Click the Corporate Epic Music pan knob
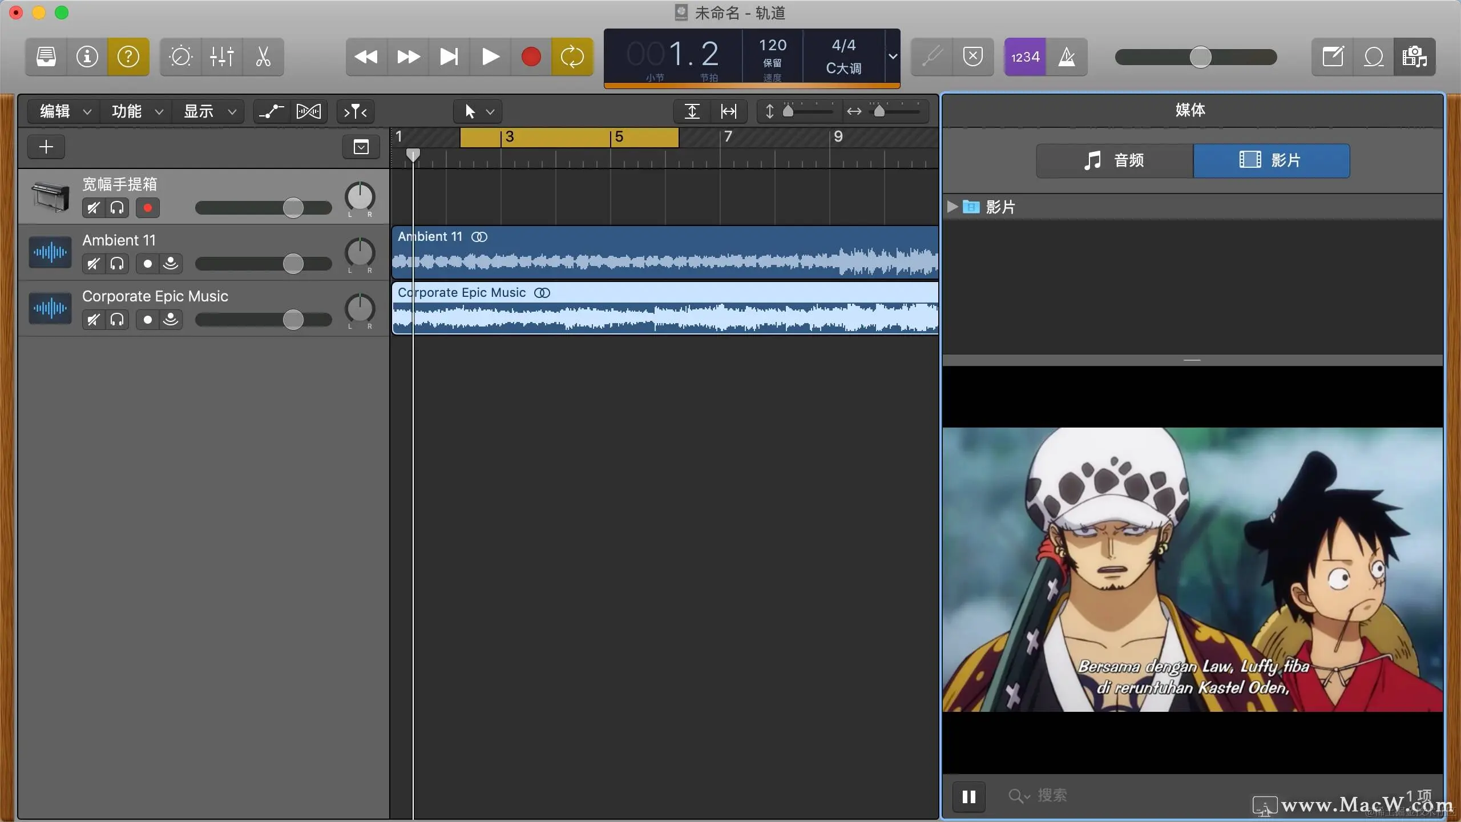Viewport: 1461px width, 822px height. [360, 308]
